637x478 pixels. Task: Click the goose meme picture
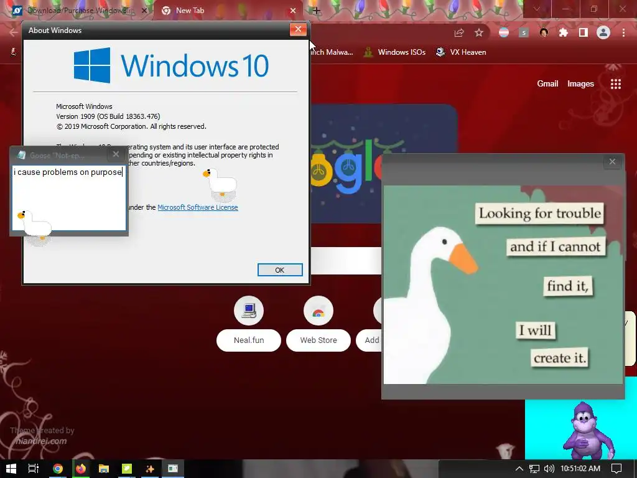point(503,284)
